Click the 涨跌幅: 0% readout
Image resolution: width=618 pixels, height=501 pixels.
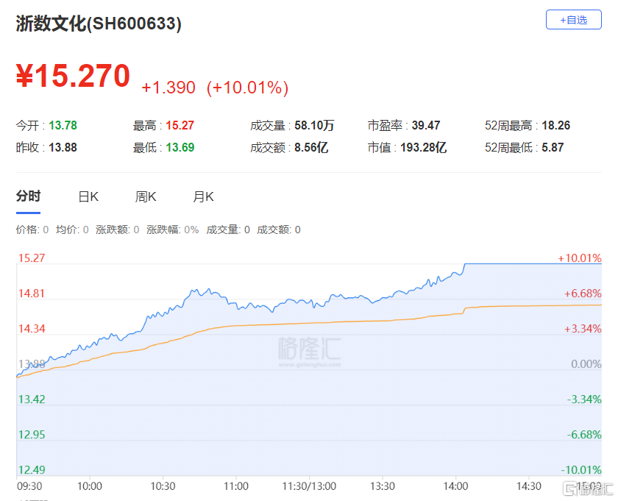point(173,230)
